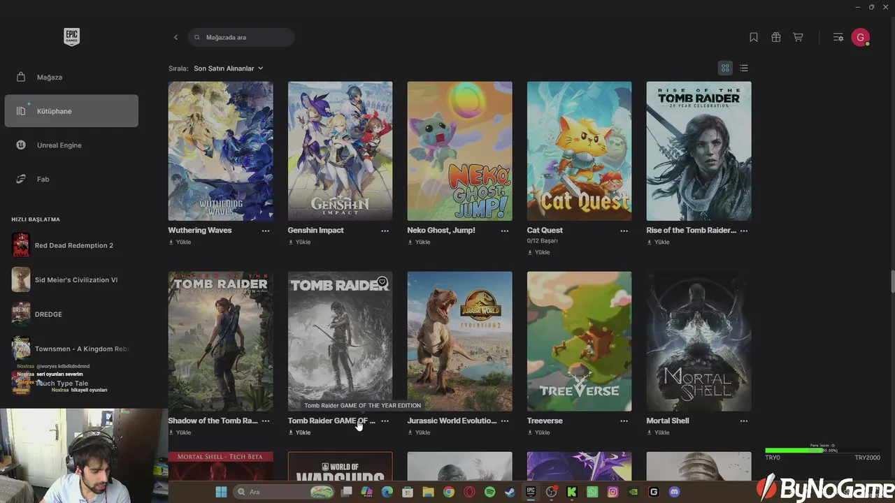895x503 pixels.
Task: Open Genshin Impact cover thumbnail
Action: (x=340, y=151)
